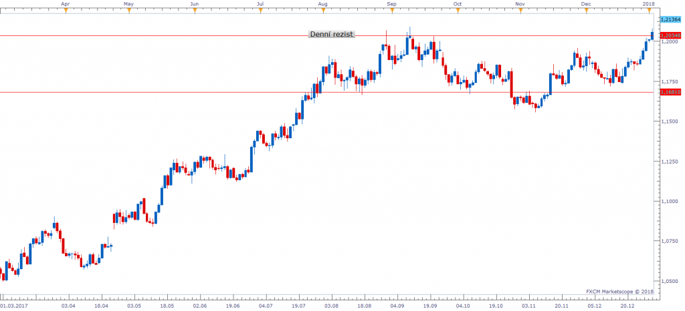
Task: Click the orange marker under Nov
Action: tap(520, 10)
